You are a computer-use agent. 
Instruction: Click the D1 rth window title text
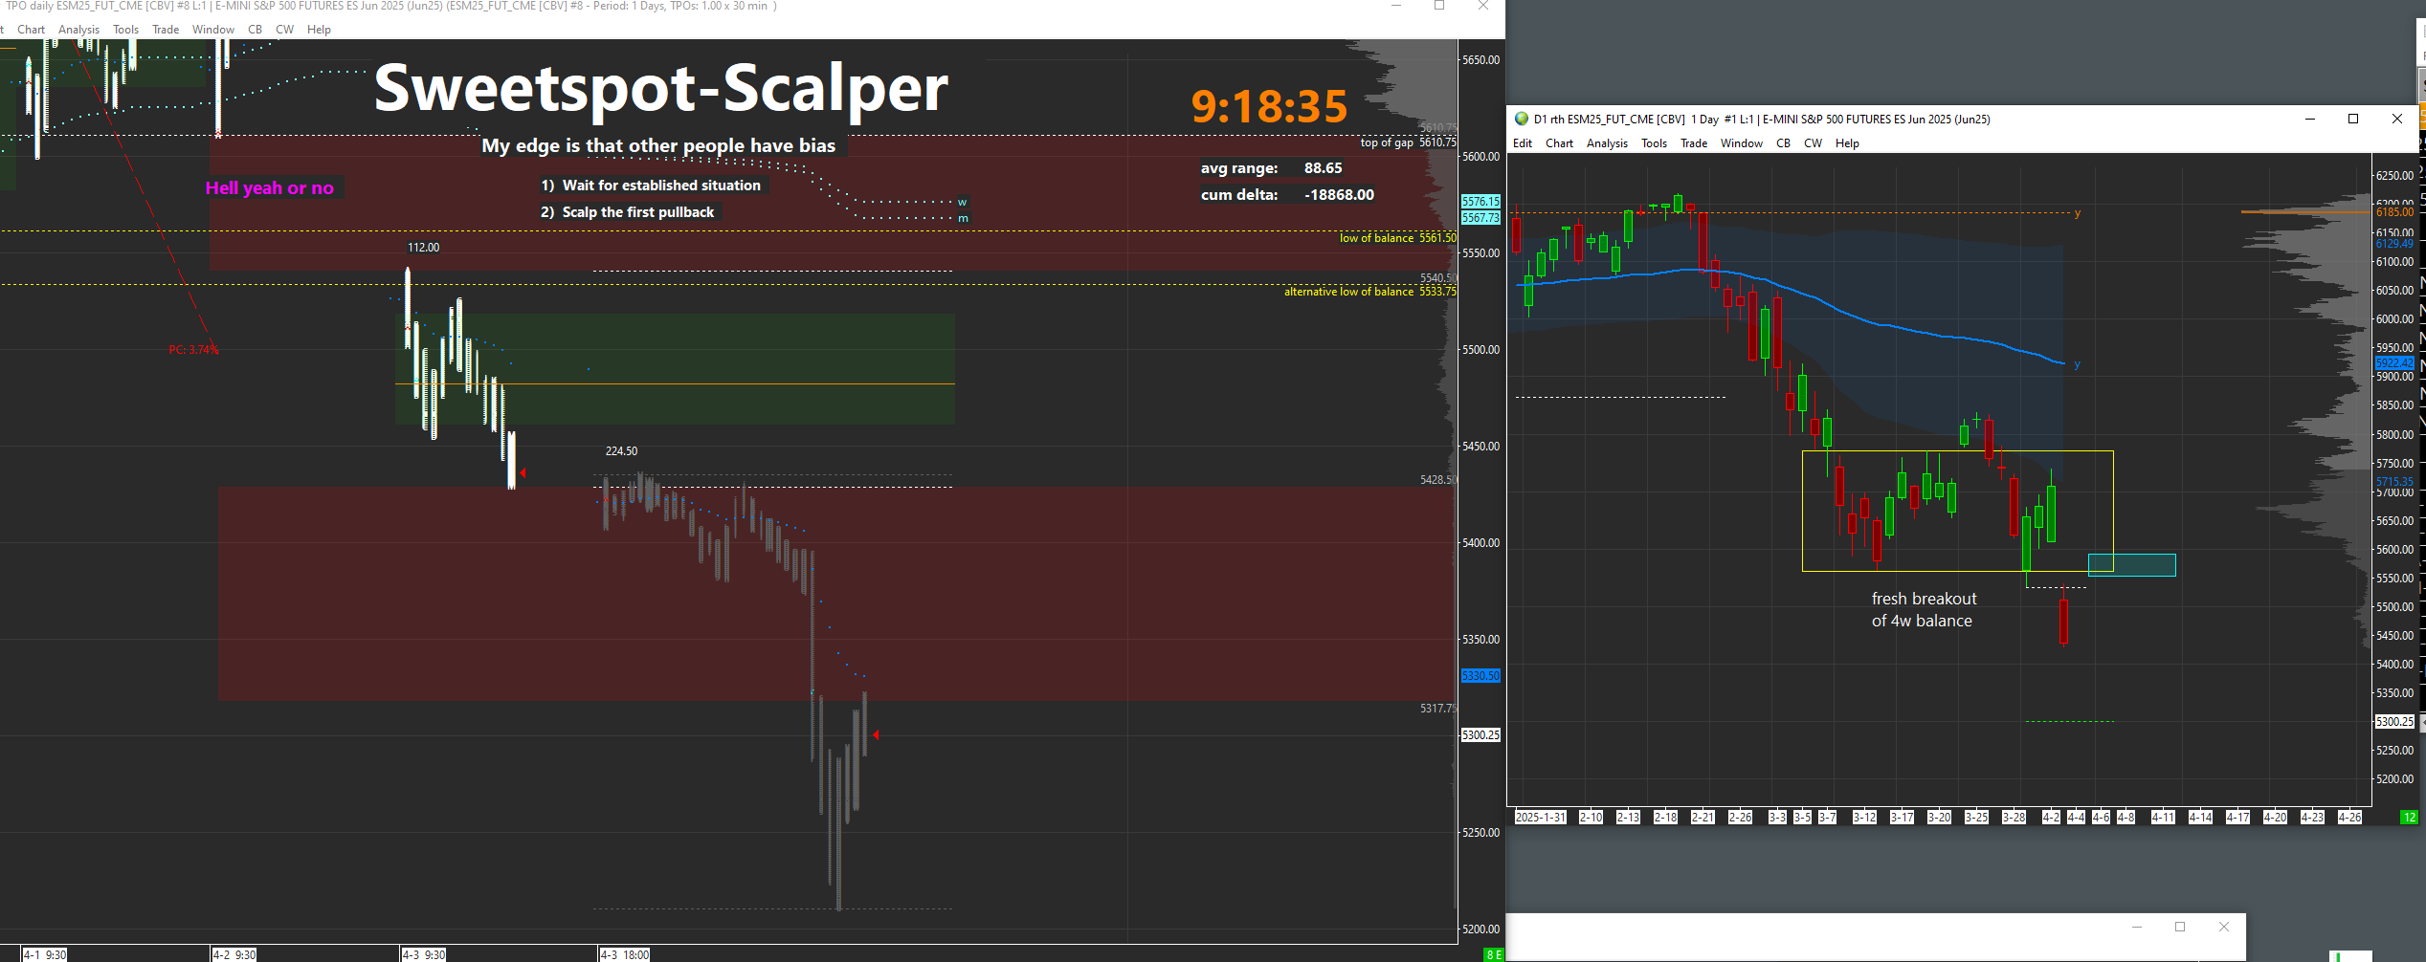click(1762, 120)
